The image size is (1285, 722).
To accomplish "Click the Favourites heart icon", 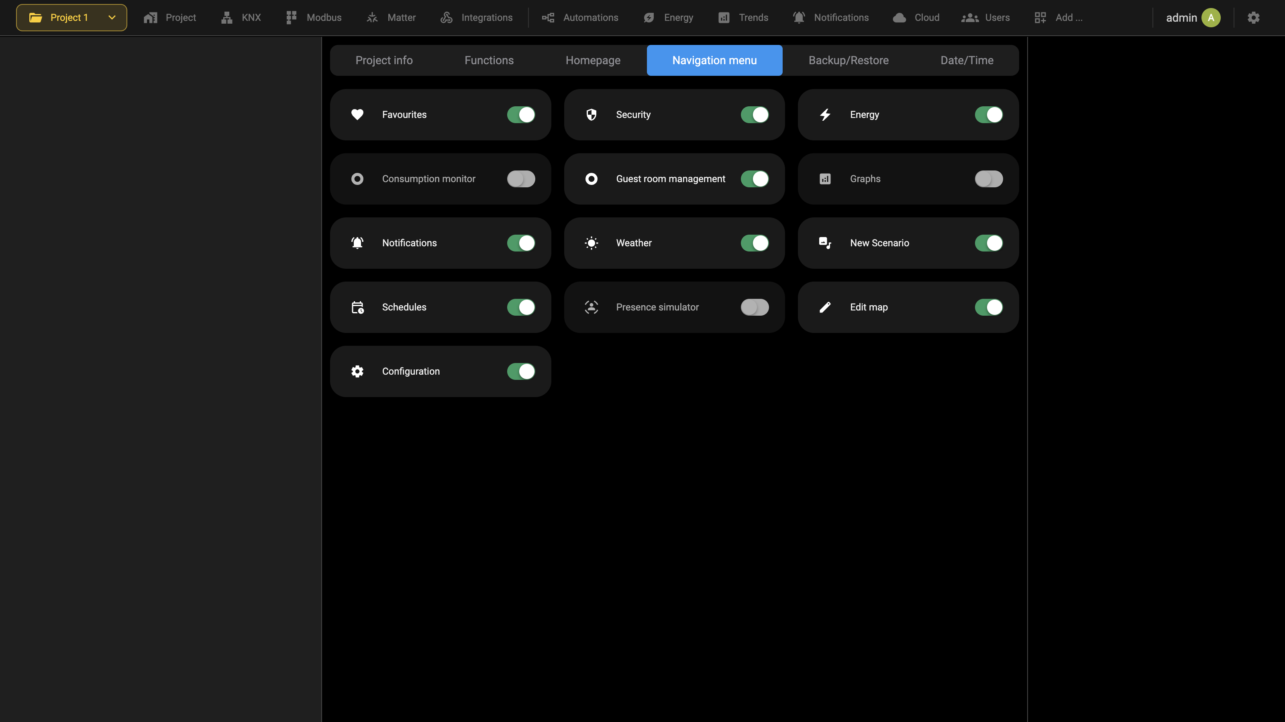I will click(x=357, y=115).
